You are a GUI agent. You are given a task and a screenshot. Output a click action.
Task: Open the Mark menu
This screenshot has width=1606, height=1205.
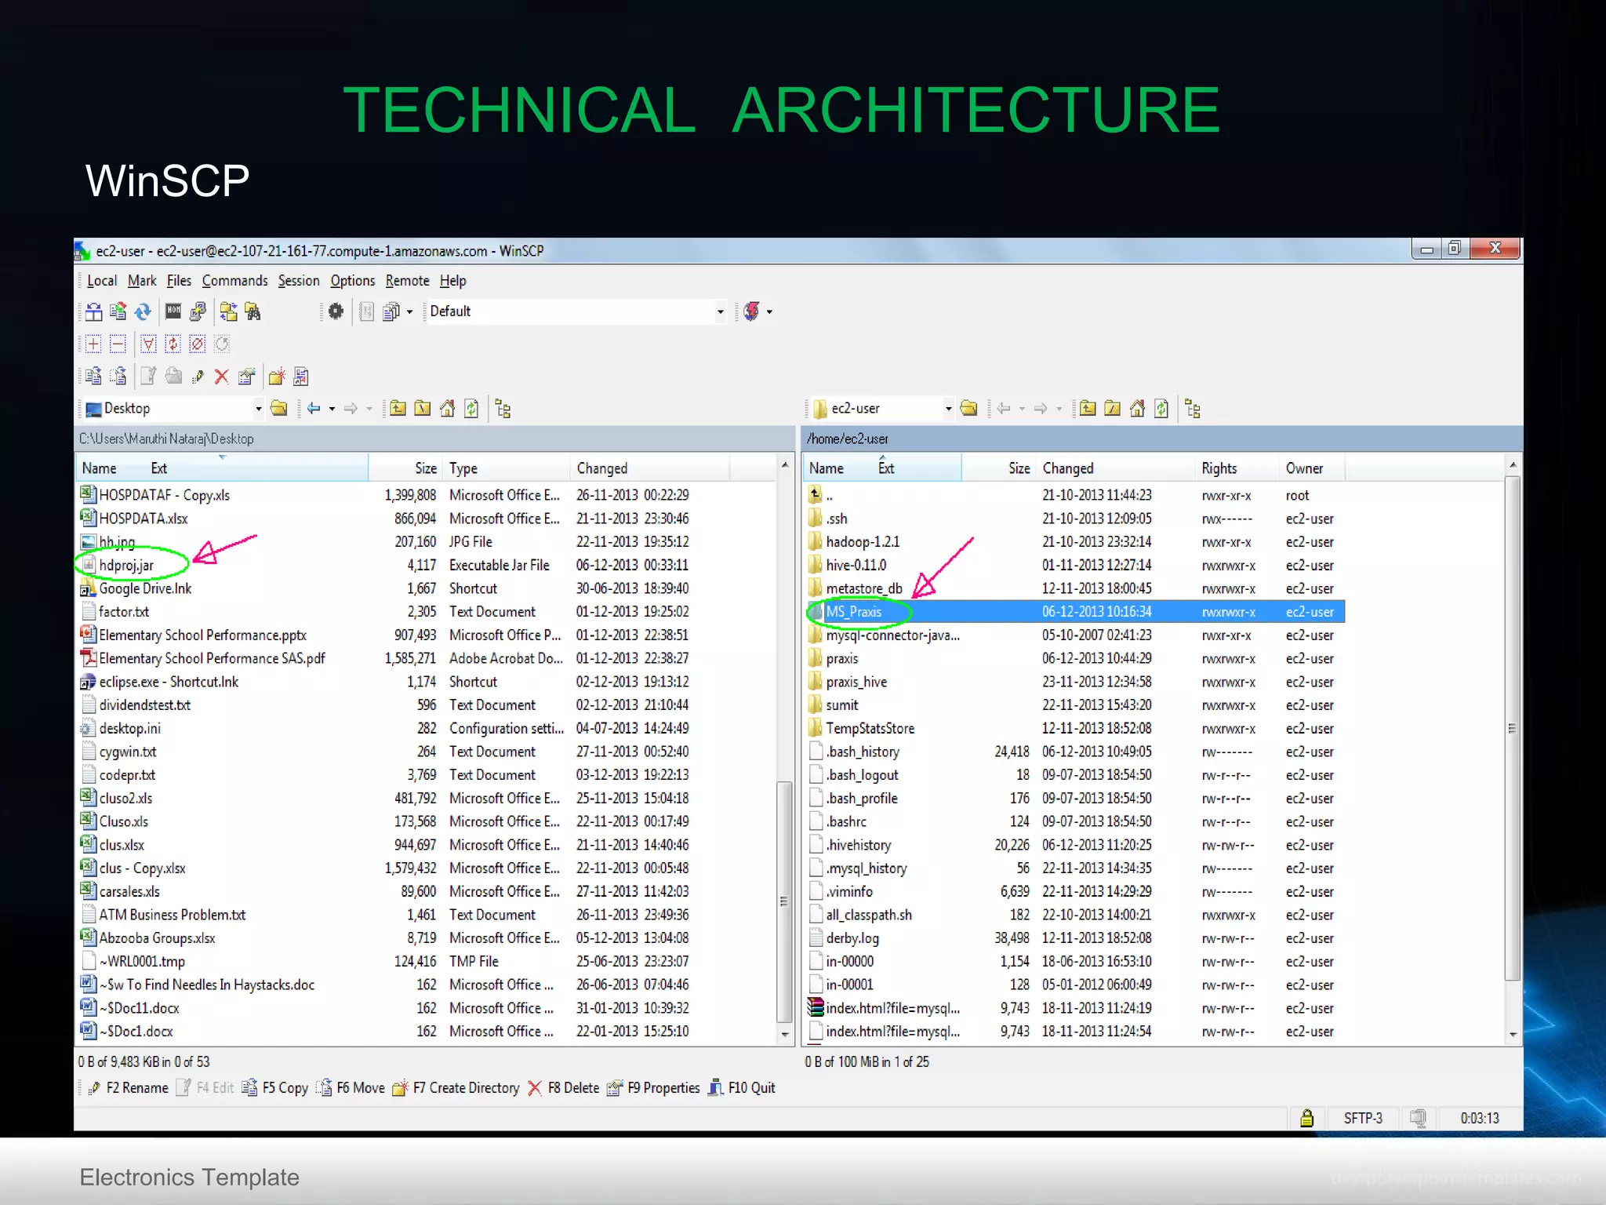point(142,281)
